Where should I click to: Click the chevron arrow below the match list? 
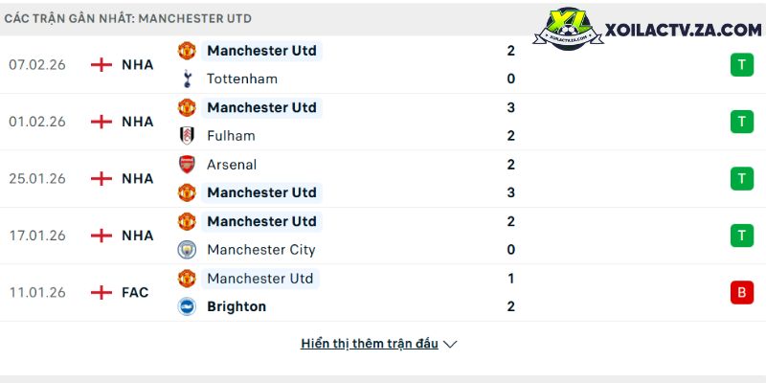(451, 345)
